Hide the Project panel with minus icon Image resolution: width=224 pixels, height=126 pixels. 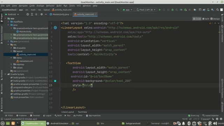click(46, 14)
